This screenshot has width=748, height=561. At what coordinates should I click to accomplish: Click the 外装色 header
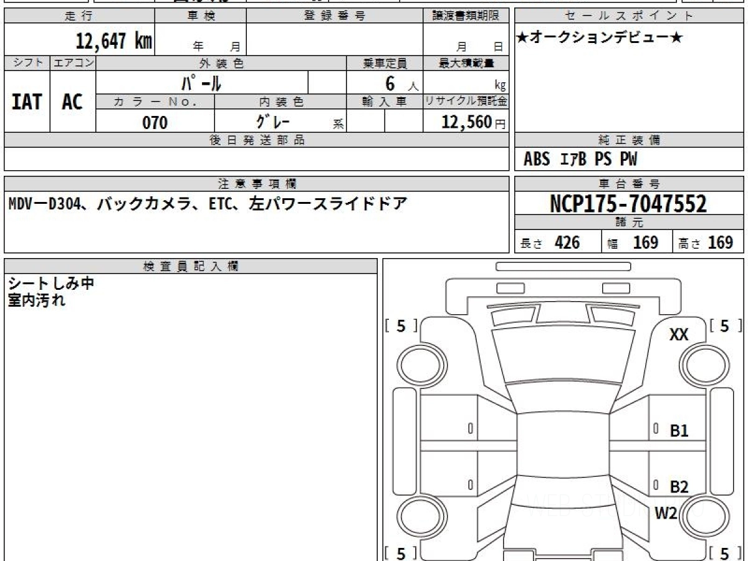tap(221, 63)
